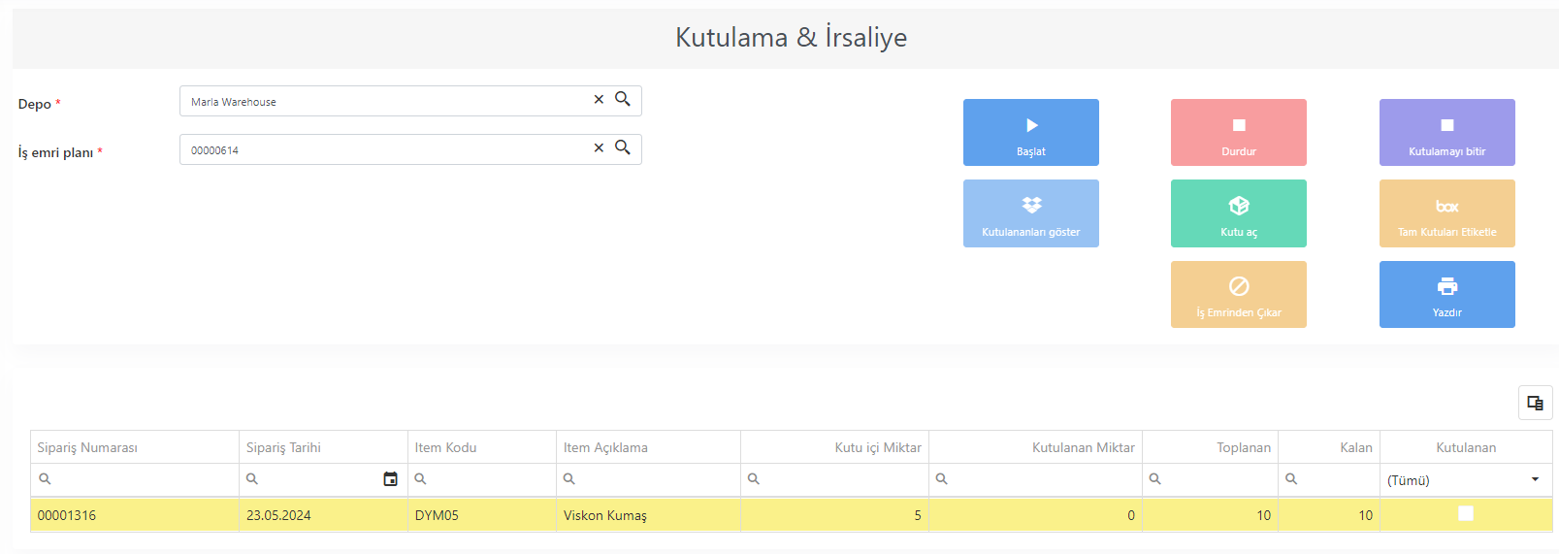The width and height of the screenshot is (1559, 554).
Task: Select Kutu içi Miktar cell value 5
Action: (834, 515)
